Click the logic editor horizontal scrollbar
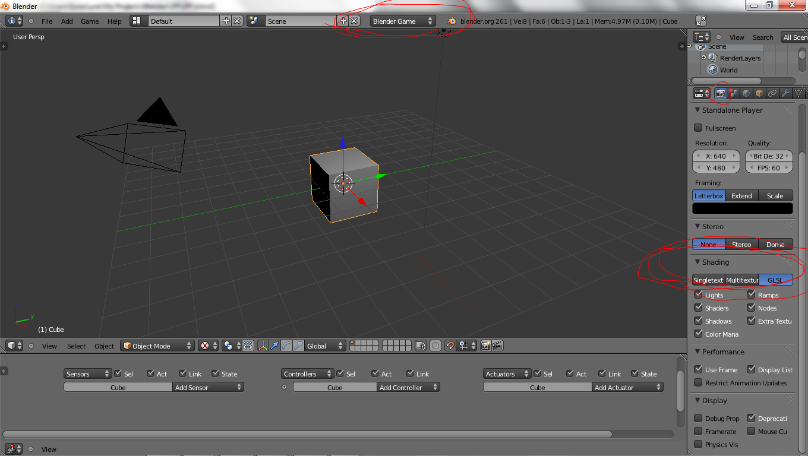Image resolution: width=808 pixels, height=456 pixels. click(307, 435)
